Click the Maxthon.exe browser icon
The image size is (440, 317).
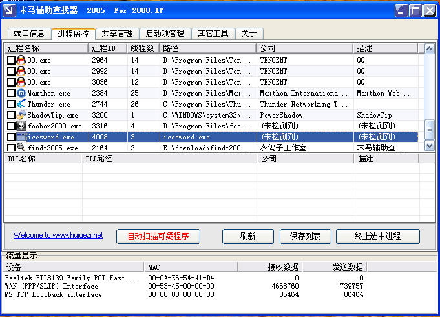point(21,93)
